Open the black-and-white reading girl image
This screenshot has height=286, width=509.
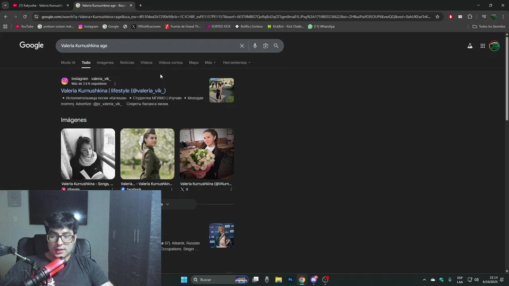click(88, 154)
